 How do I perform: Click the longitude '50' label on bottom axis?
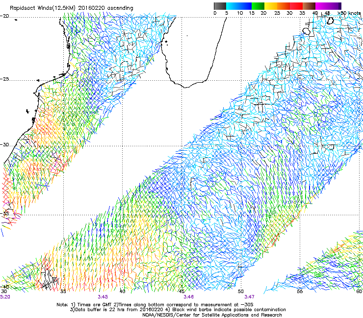pyautogui.click(x=241, y=292)
